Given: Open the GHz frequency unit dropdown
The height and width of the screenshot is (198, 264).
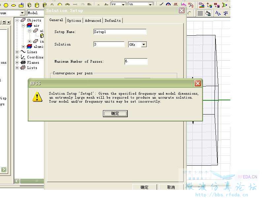Looking at the screenshot, I should [144, 45].
